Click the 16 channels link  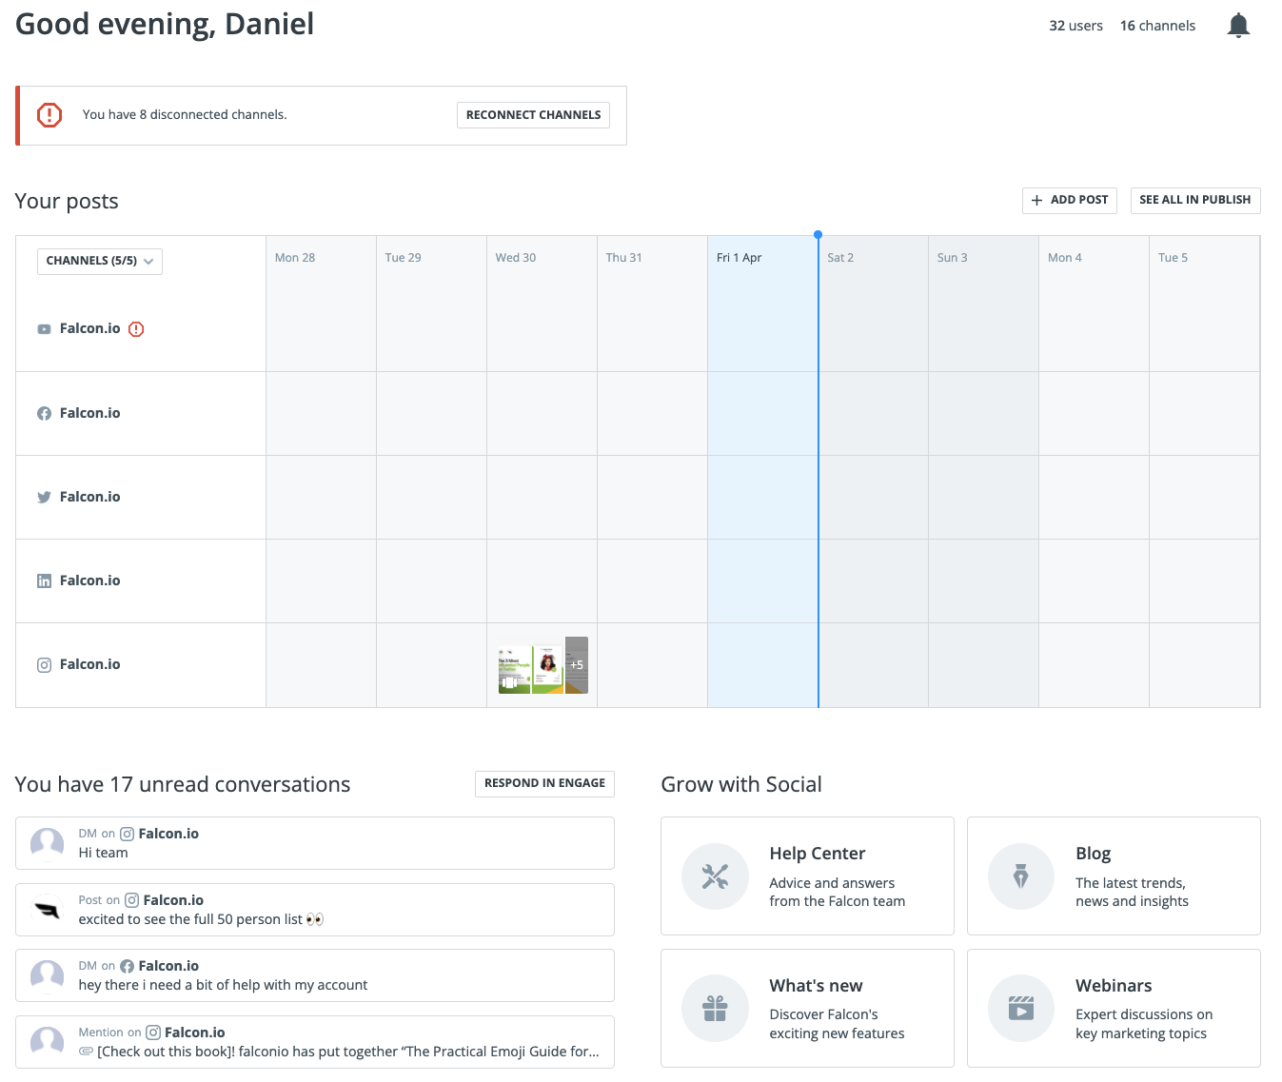click(1157, 26)
